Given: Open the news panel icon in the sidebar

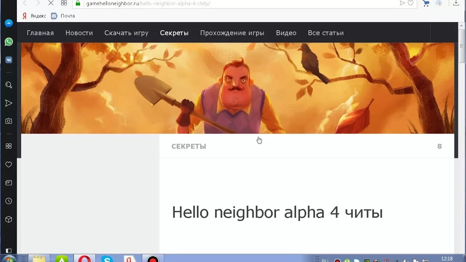Looking at the screenshot, I should (9, 183).
